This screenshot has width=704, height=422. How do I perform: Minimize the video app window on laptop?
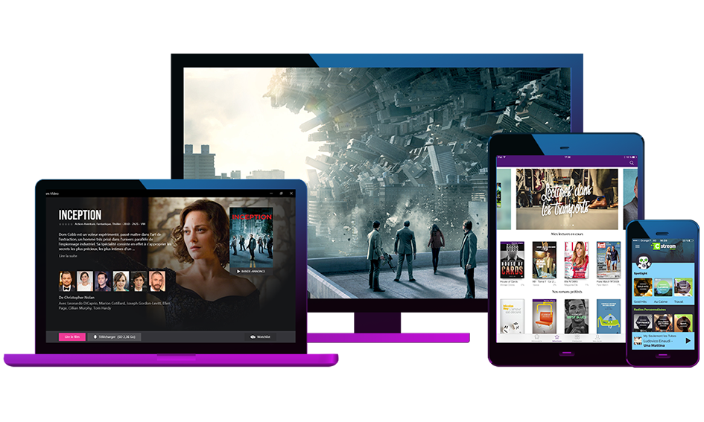click(x=271, y=194)
